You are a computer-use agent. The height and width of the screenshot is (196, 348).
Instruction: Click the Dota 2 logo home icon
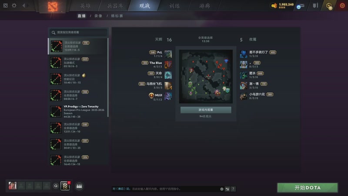[x=53, y=7]
